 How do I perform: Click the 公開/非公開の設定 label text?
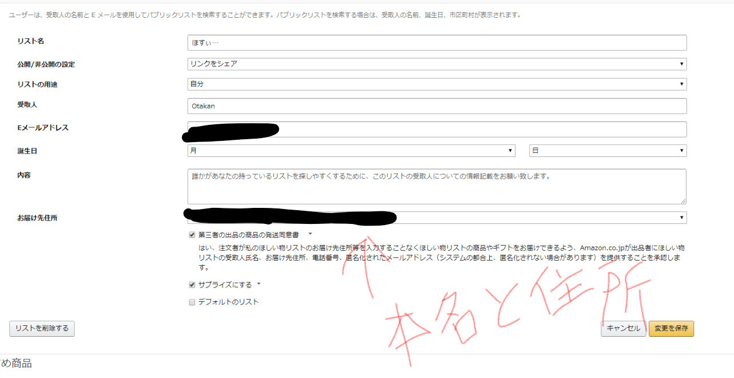[46, 64]
